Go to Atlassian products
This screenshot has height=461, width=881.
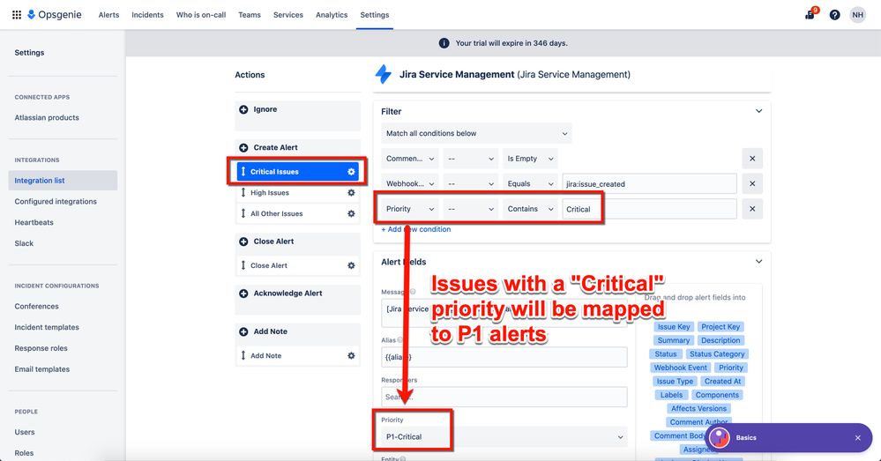tap(48, 118)
